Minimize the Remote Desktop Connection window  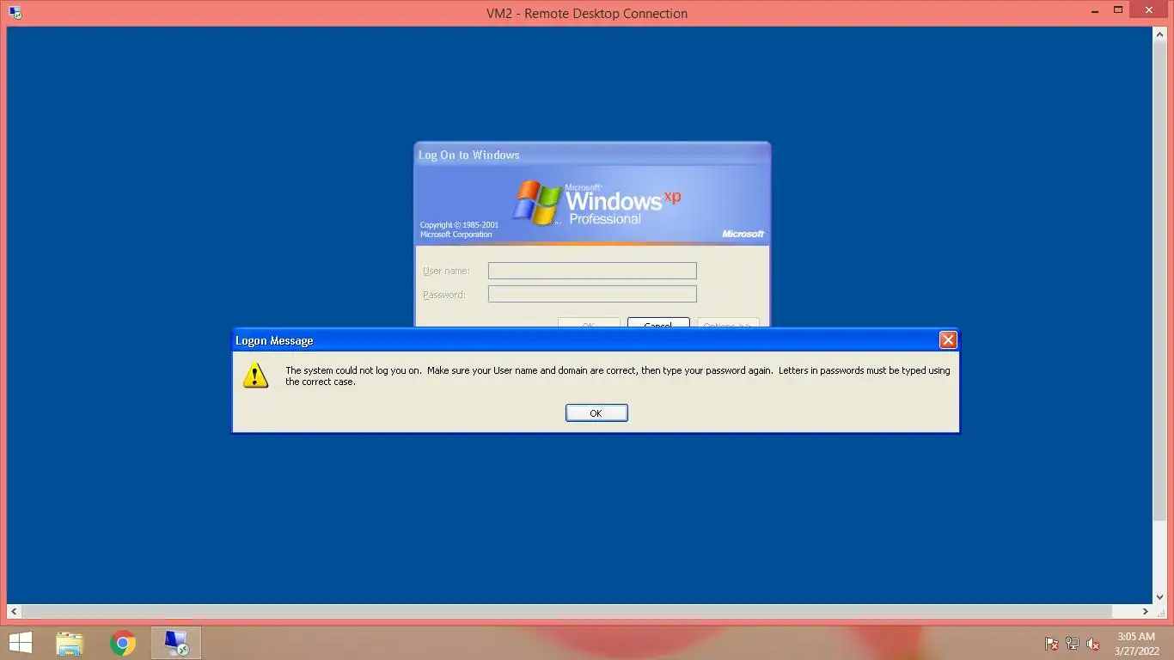[x=1094, y=10]
